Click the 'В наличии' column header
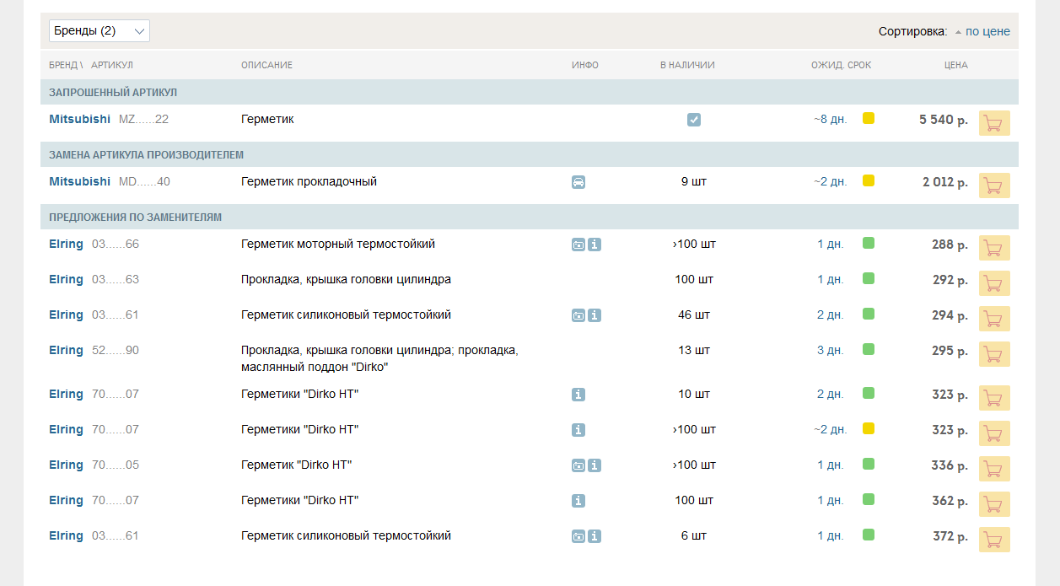The height and width of the screenshot is (586, 1060). 687,65
